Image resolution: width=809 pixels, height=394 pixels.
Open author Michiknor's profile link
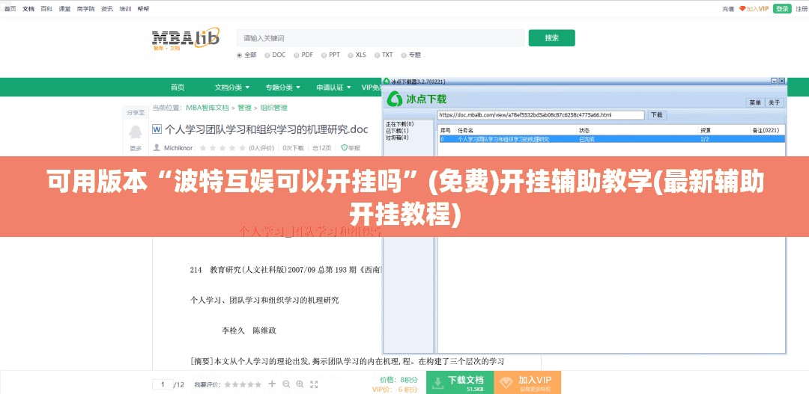(178, 148)
